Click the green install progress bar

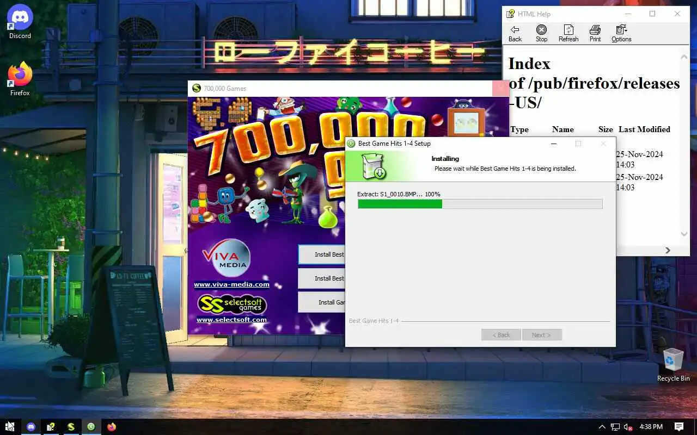(480, 204)
